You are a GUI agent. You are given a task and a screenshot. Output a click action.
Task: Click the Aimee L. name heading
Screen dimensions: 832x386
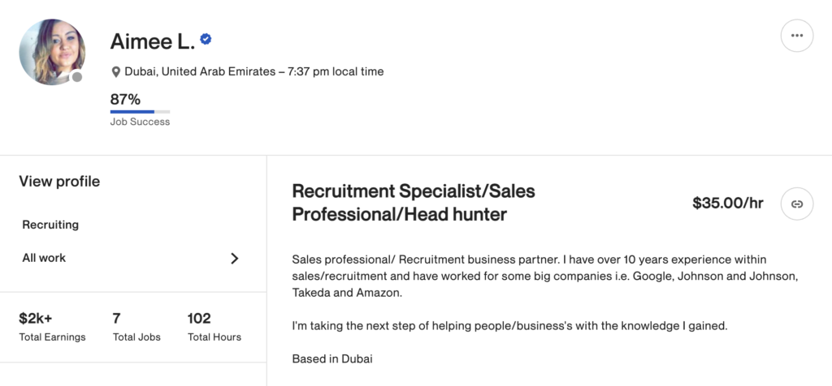[153, 41]
